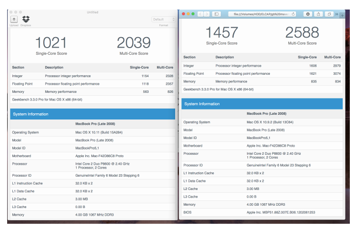Click L3 Cache 0.00 B in Geekbench window

coord(80,207)
